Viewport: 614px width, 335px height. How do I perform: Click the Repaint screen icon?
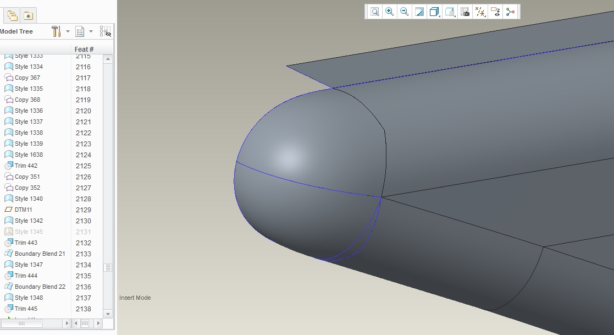click(419, 12)
